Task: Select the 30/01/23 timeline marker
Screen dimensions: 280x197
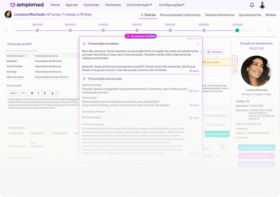Action: coord(237,30)
